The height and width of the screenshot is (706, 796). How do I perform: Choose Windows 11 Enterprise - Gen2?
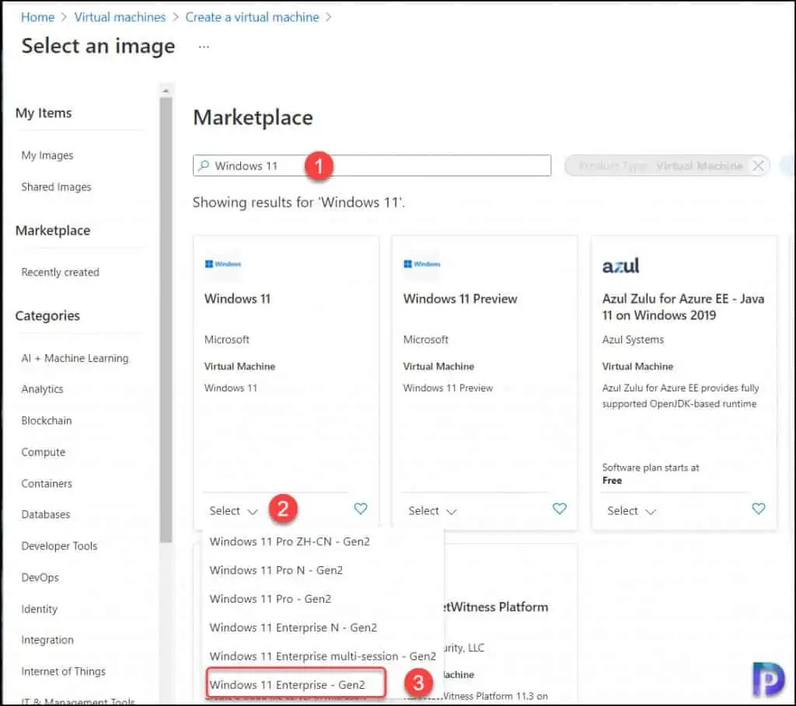[x=287, y=685]
